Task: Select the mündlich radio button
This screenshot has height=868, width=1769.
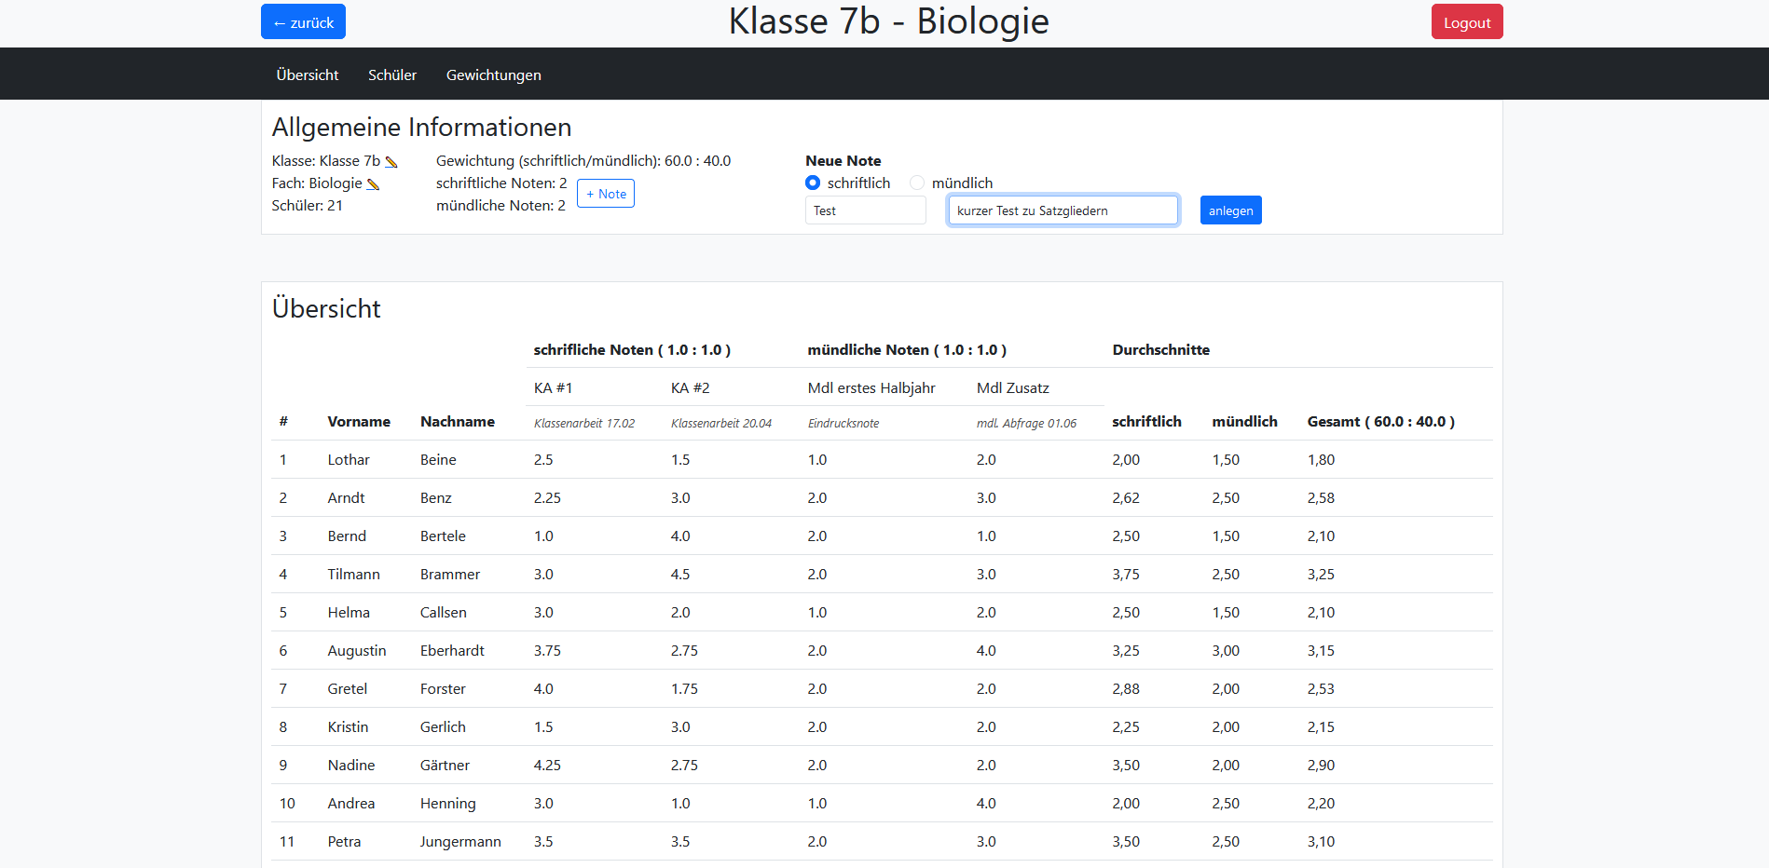Action: pyautogui.click(x=917, y=183)
